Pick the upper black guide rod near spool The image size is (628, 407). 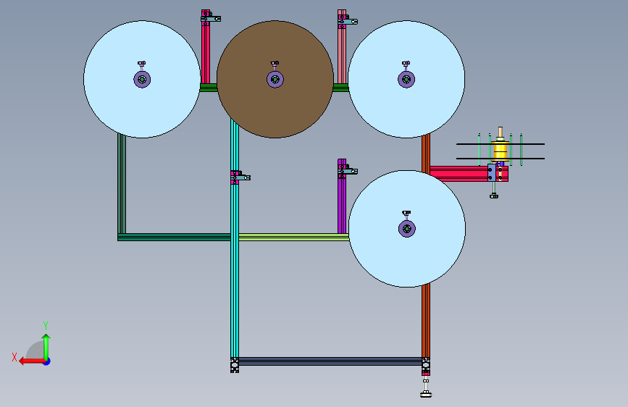(501, 144)
